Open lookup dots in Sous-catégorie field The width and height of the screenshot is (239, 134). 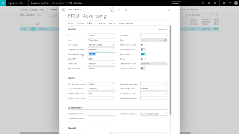(113, 54)
